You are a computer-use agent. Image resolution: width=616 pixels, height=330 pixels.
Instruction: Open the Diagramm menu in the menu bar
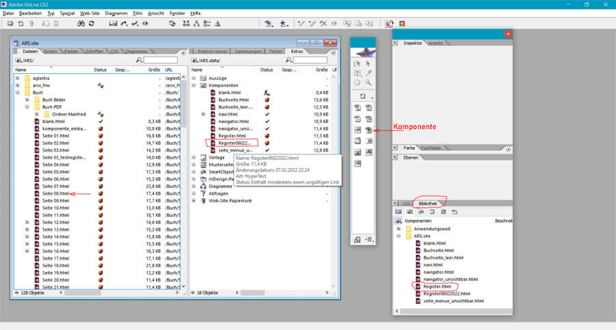(116, 13)
